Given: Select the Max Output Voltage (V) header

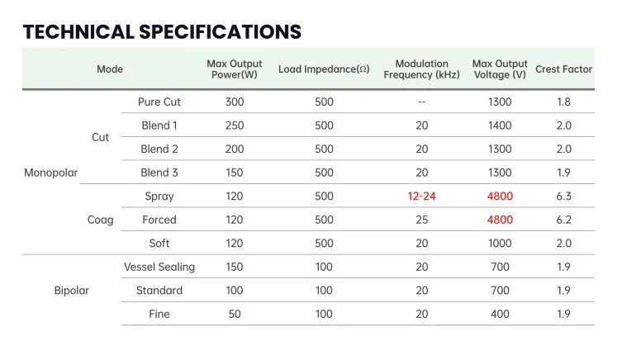Looking at the screenshot, I should click(x=500, y=69).
